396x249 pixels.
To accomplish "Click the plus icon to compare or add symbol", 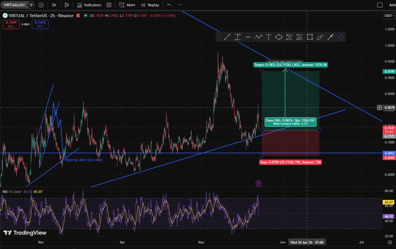I will click(x=41, y=5).
